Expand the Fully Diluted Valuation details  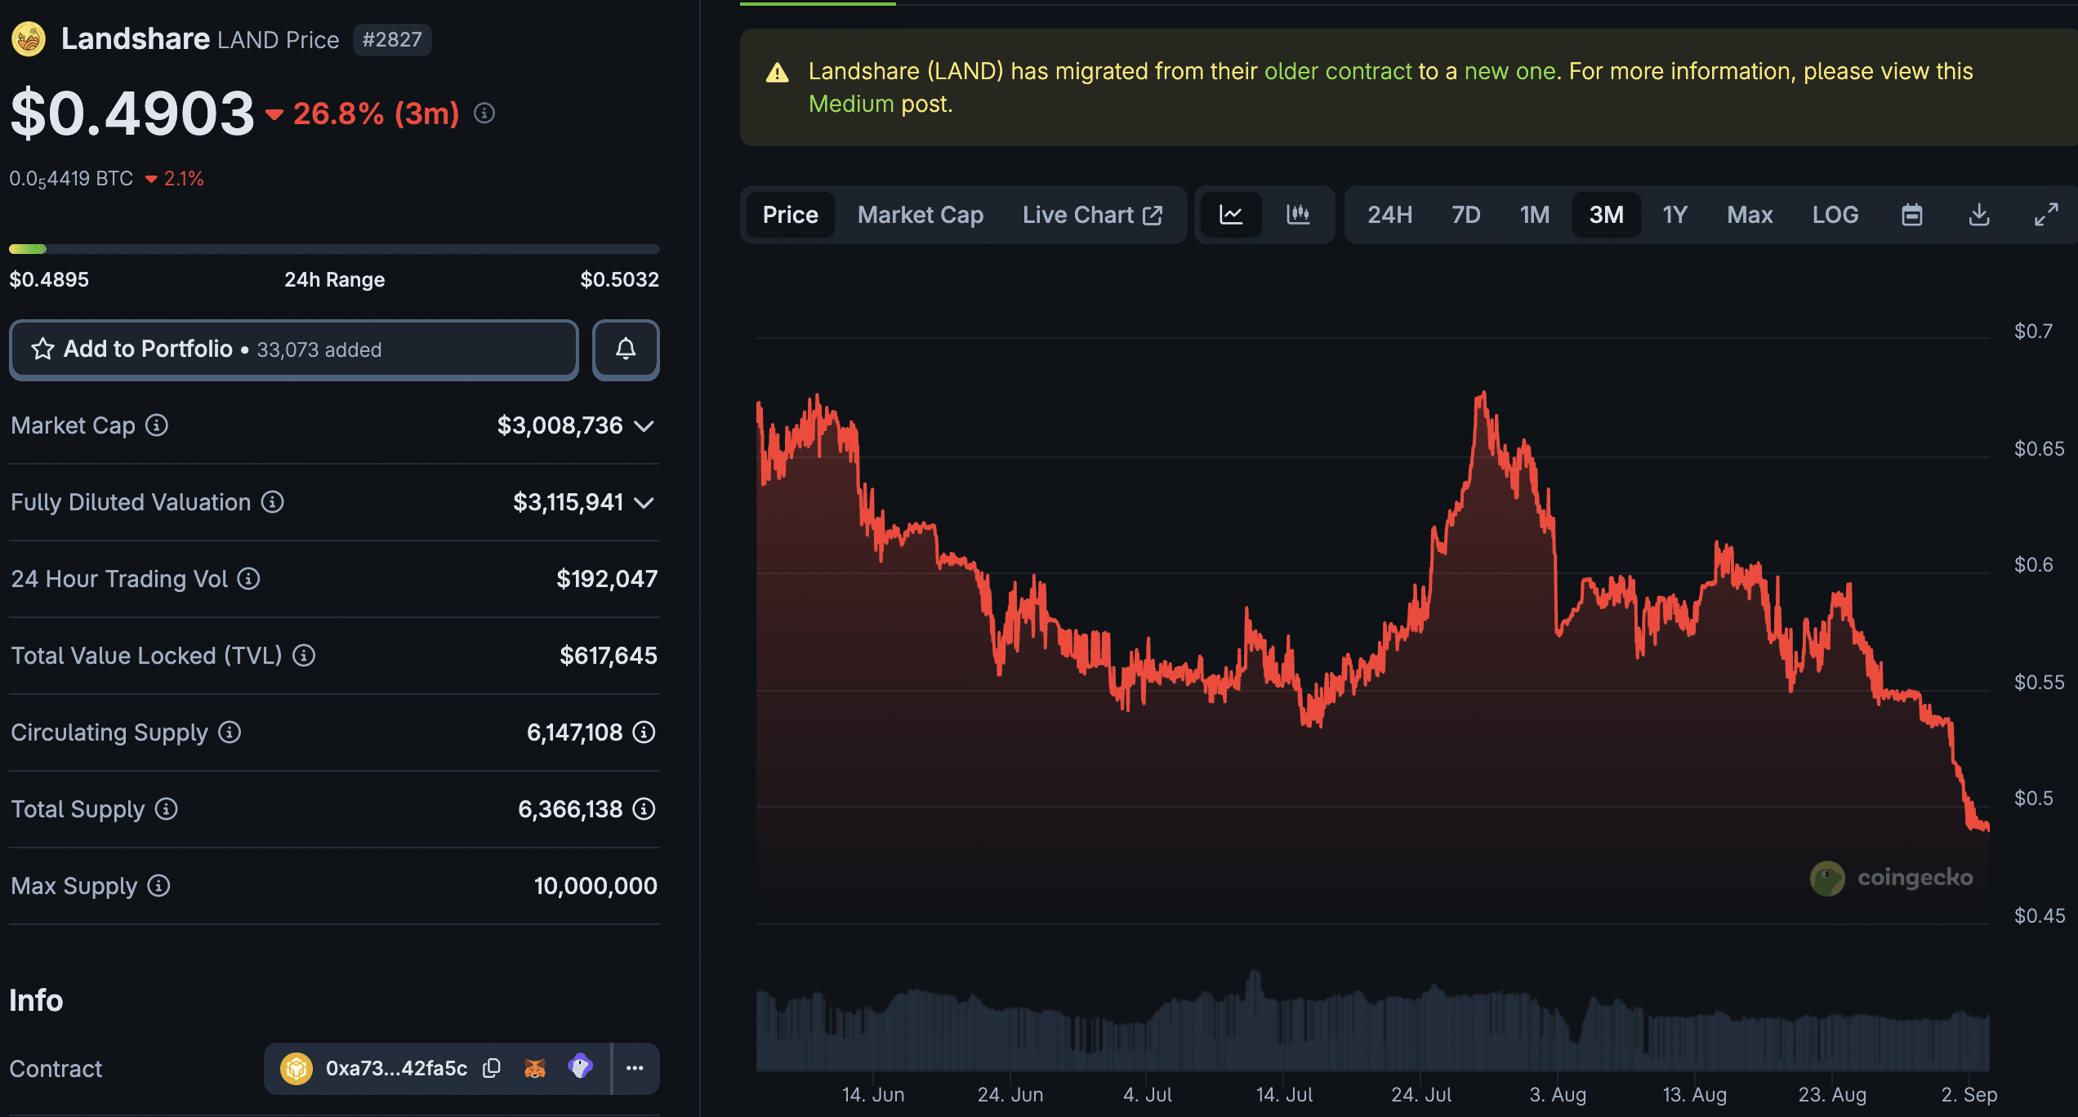pos(644,502)
